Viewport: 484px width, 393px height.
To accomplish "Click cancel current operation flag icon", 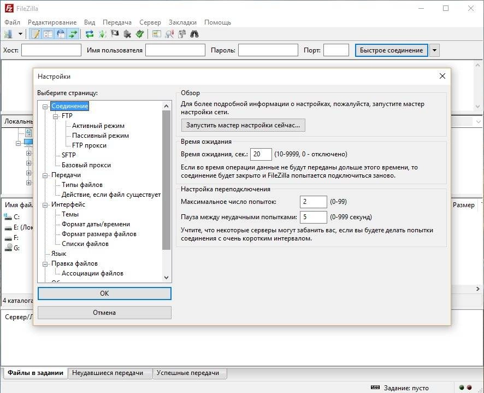I will click(x=115, y=34).
